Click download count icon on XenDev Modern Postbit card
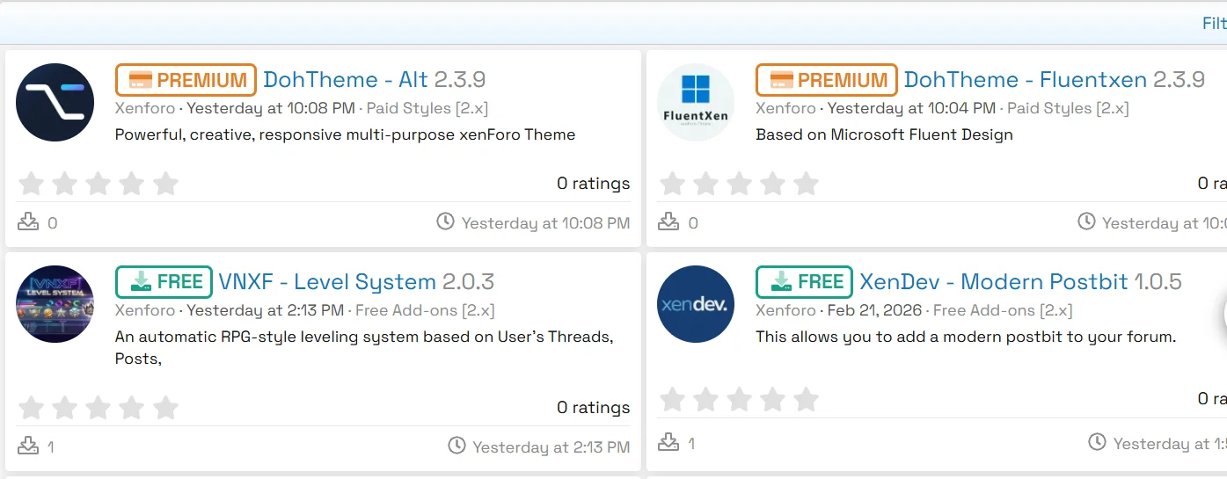 (x=669, y=442)
